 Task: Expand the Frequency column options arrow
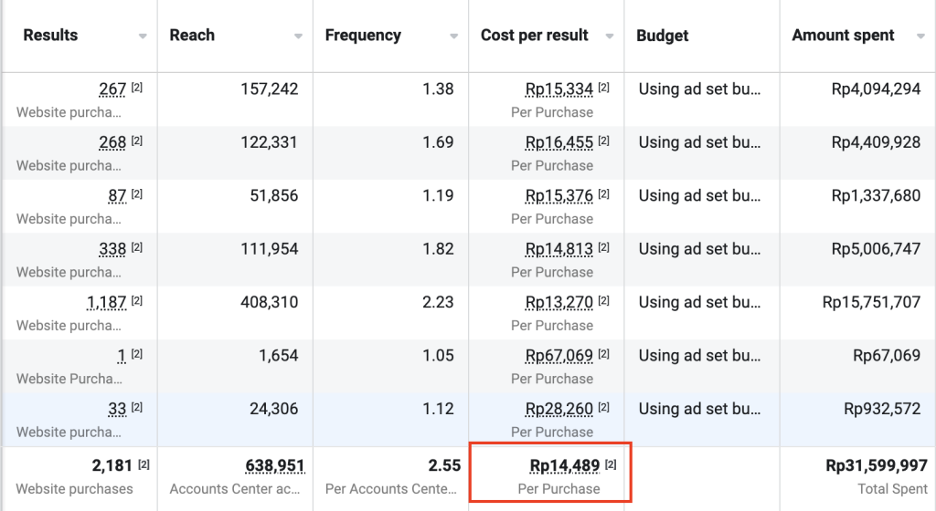click(x=453, y=36)
